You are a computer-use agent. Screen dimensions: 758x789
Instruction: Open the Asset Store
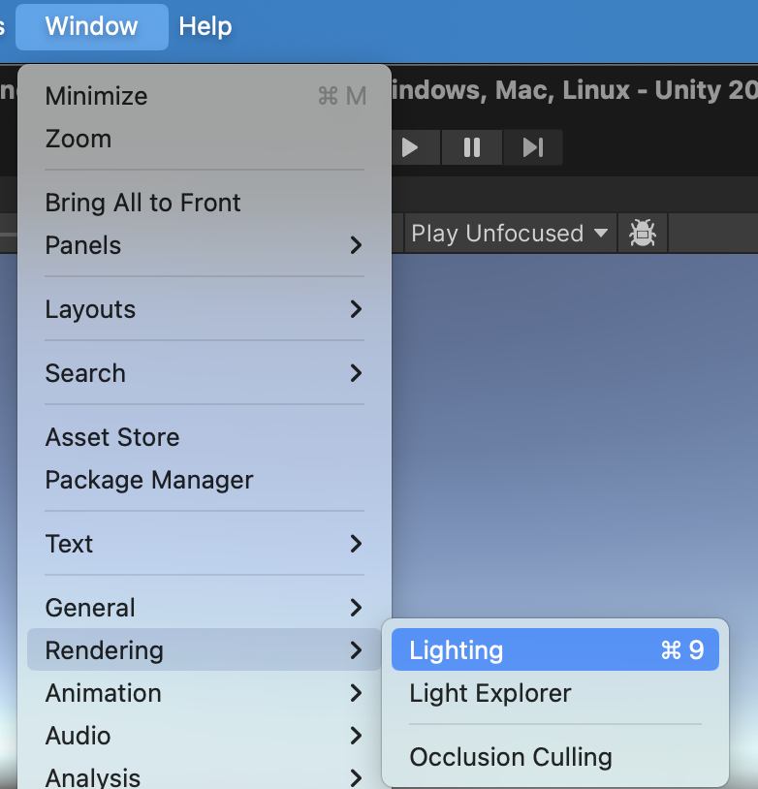(111, 437)
